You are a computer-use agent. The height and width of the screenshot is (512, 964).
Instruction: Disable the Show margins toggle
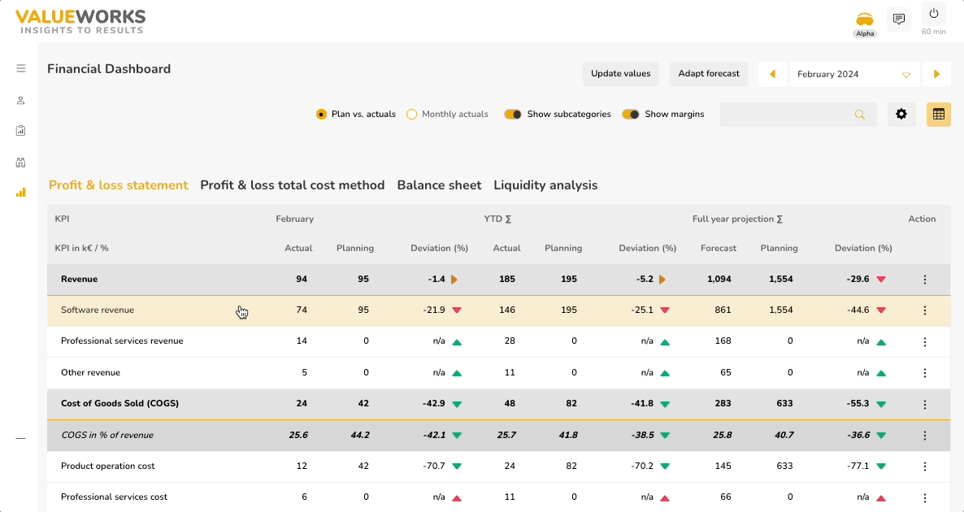[x=631, y=115]
